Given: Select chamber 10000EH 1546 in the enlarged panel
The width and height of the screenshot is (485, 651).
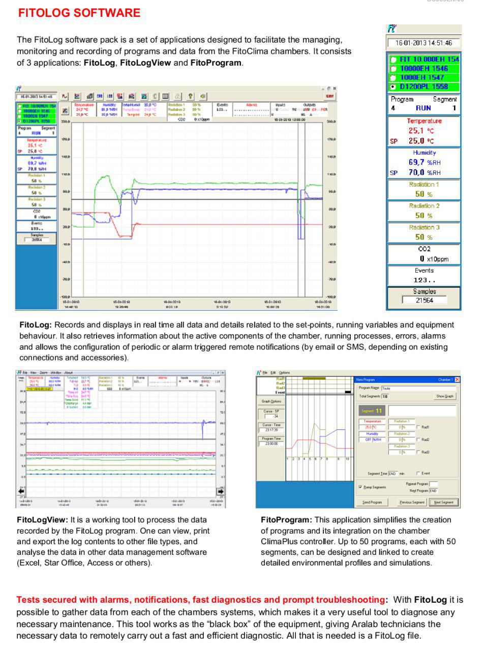Looking at the screenshot, I should [425, 68].
